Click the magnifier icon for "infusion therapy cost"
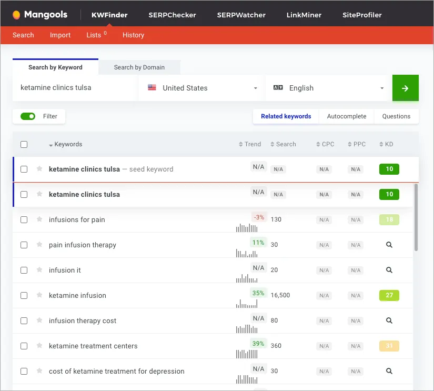434x391 pixels. [389, 320]
